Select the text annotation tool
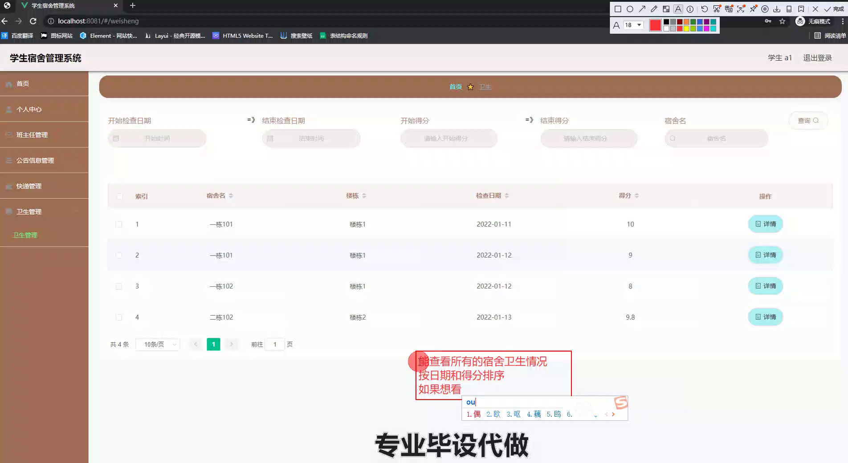The width and height of the screenshot is (848, 463). click(678, 9)
